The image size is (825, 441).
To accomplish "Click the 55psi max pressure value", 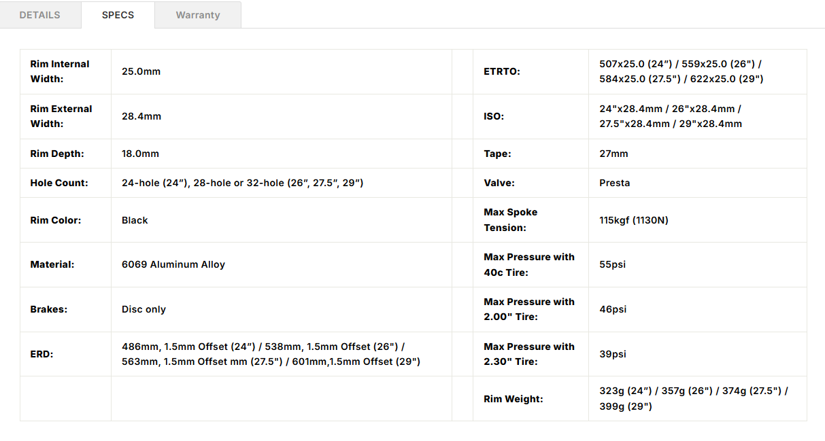I will tap(612, 264).
